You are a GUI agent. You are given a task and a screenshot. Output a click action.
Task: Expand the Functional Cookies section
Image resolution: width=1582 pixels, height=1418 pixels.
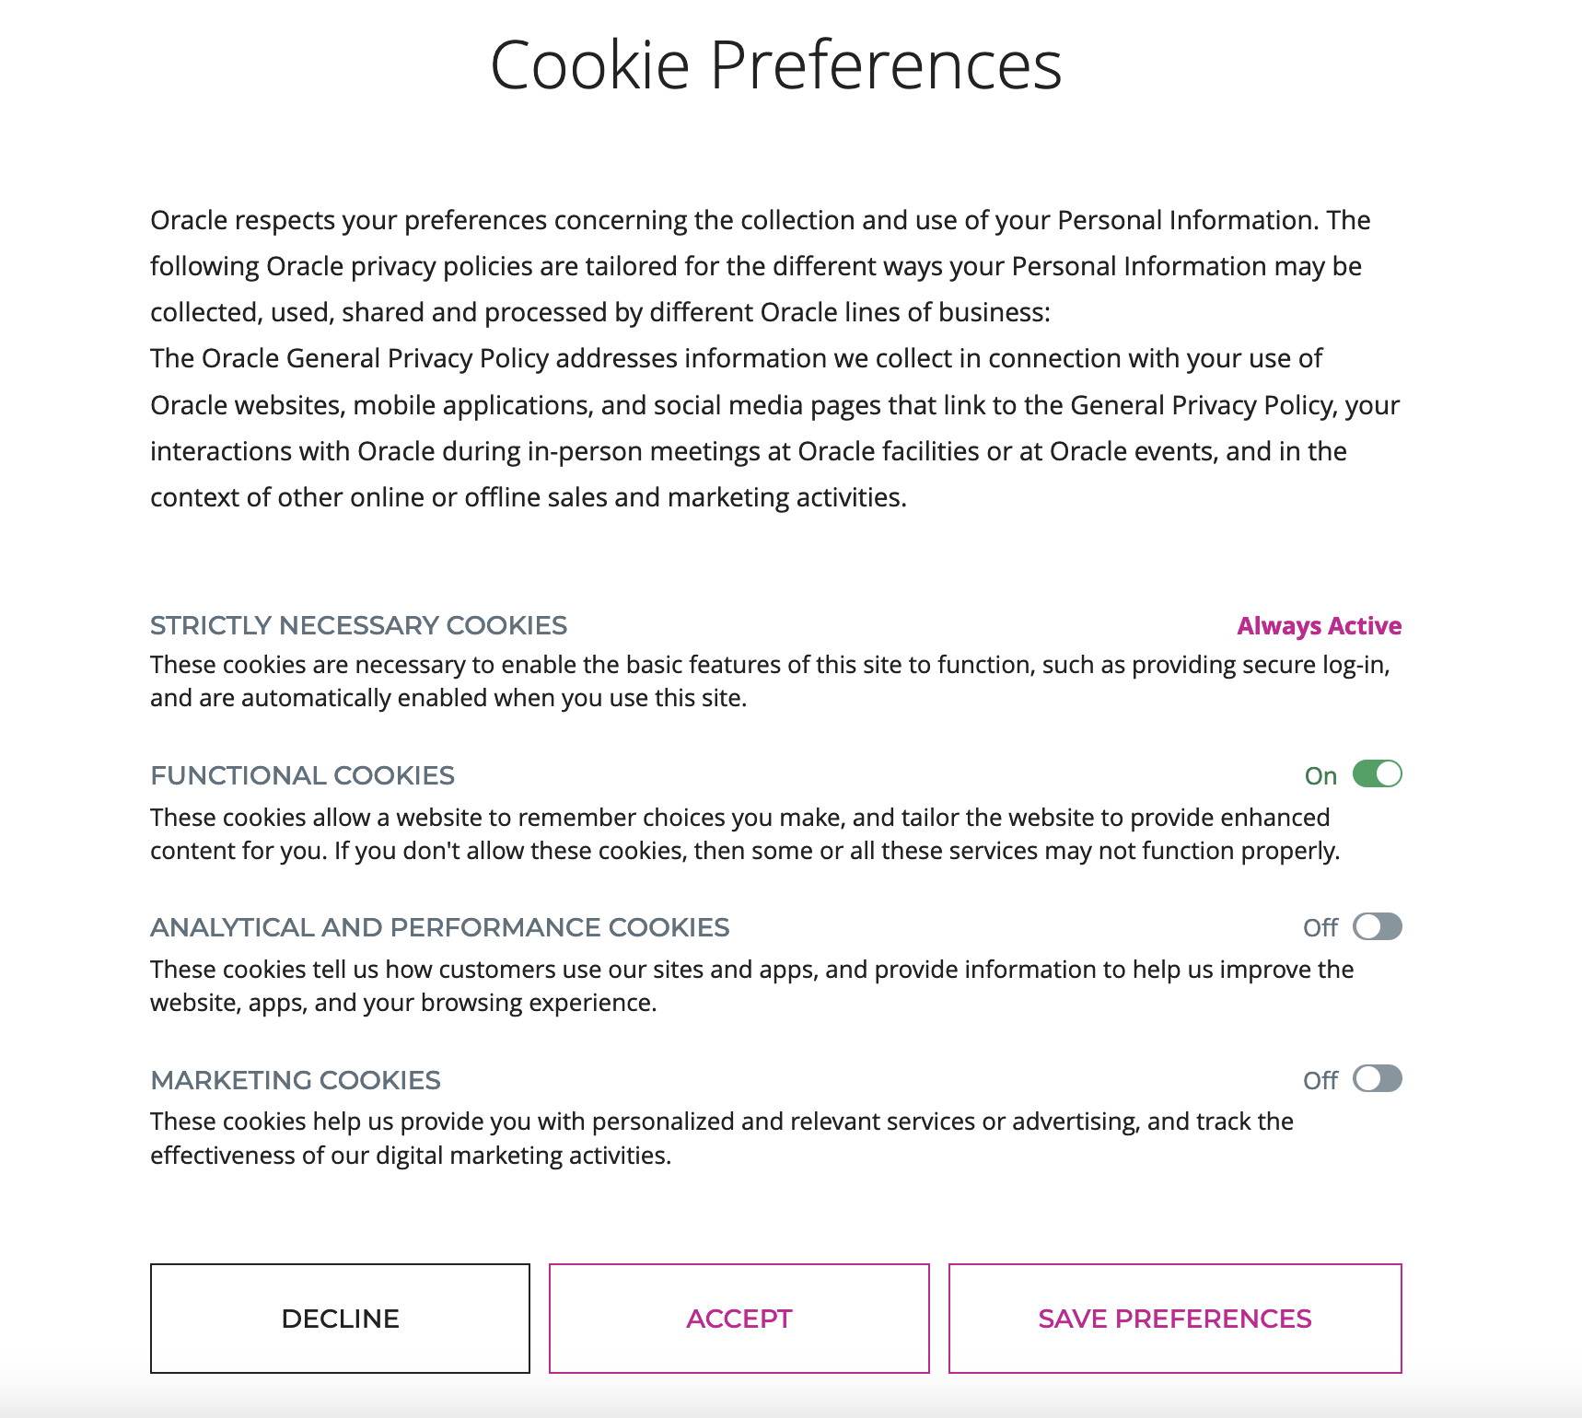tap(302, 775)
